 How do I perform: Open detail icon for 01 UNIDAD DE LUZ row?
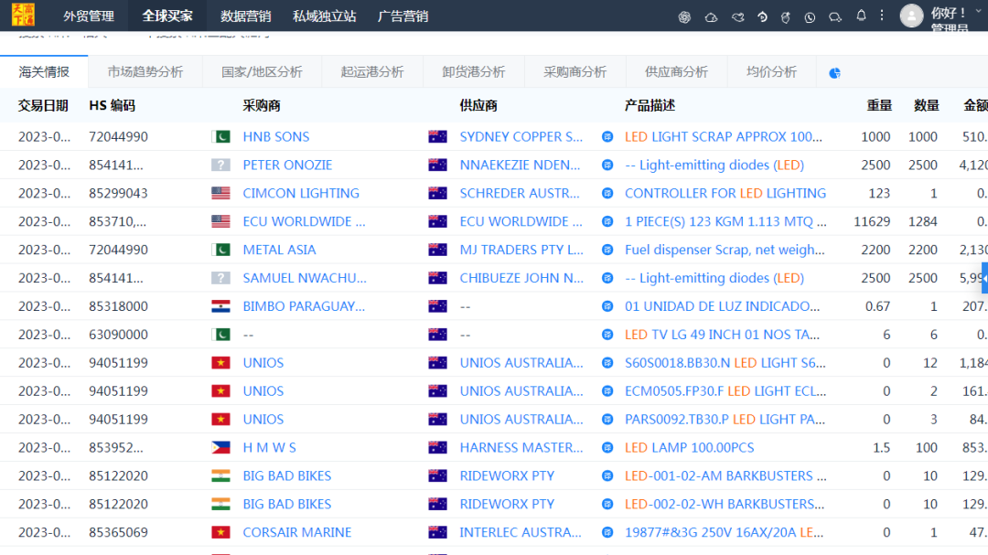607,306
